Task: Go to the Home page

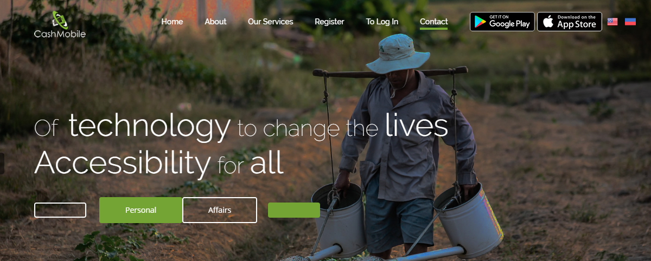Action: [x=172, y=22]
